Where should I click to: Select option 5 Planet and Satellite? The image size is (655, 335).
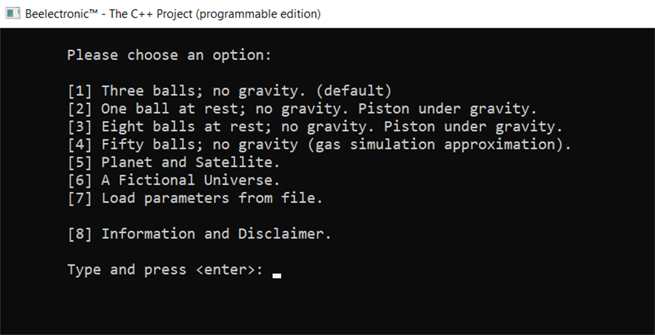pyautogui.click(x=173, y=162)
